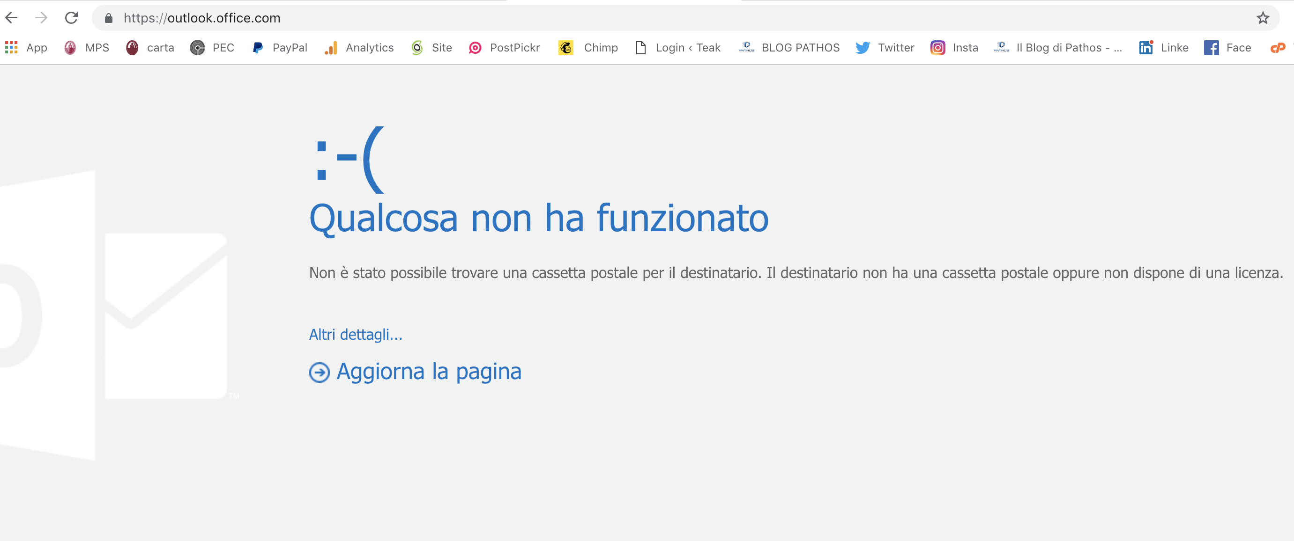Open the PostPickr bookmark

point(504,48)
